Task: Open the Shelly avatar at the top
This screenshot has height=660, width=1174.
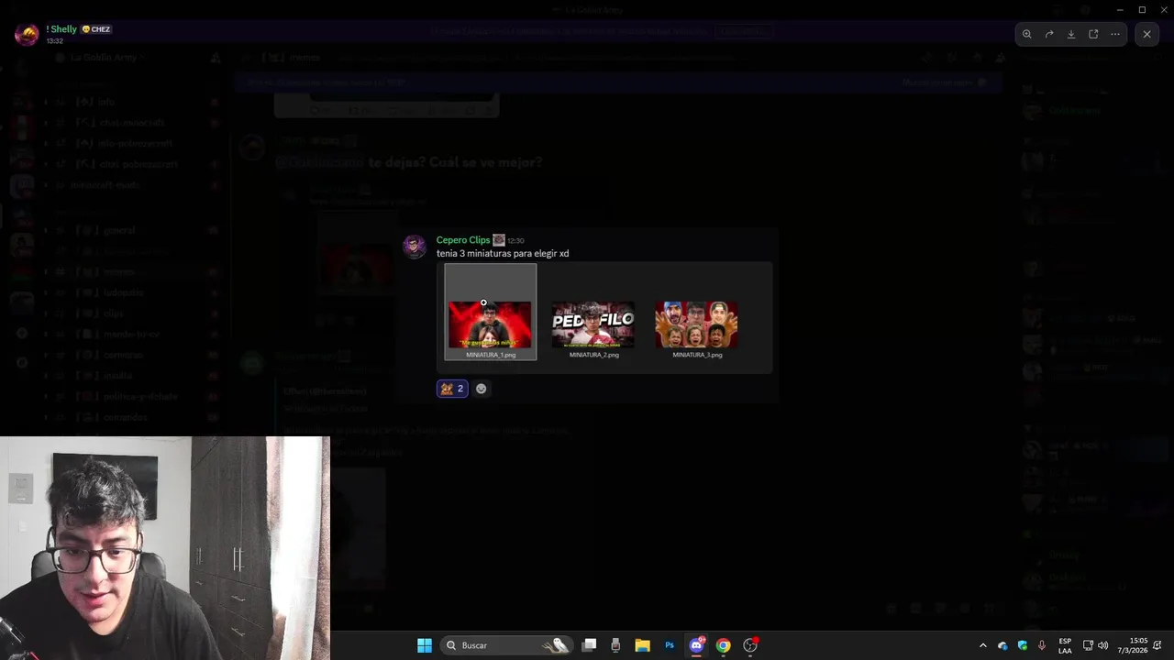Action: pos(27,35)
